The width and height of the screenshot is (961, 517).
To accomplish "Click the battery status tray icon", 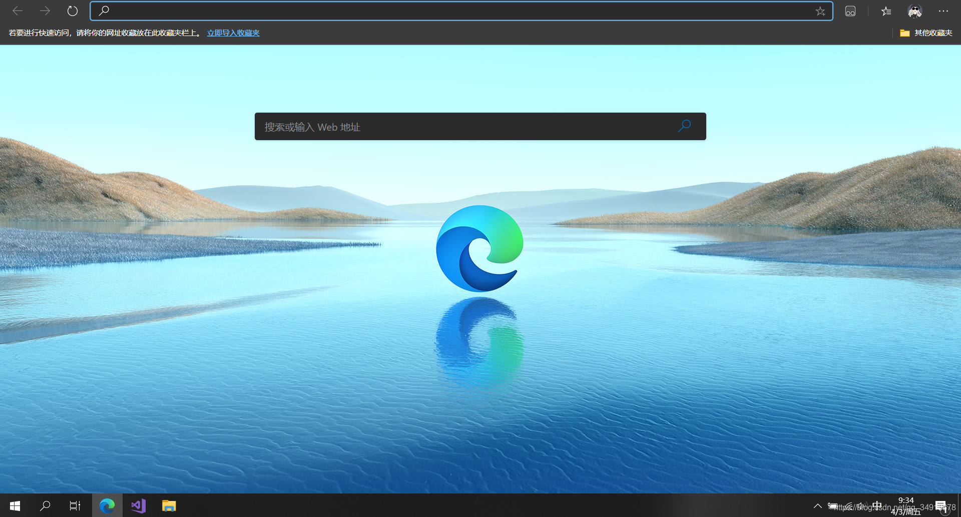I will [x=832, y=506].
